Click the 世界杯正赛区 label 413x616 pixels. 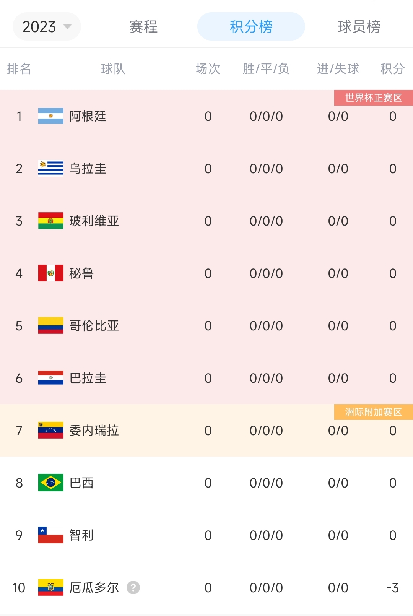[374, 98]
